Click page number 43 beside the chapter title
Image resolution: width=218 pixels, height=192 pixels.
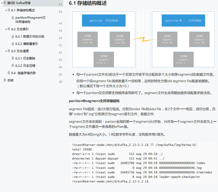pyautogui.click(x=61, y=5)
